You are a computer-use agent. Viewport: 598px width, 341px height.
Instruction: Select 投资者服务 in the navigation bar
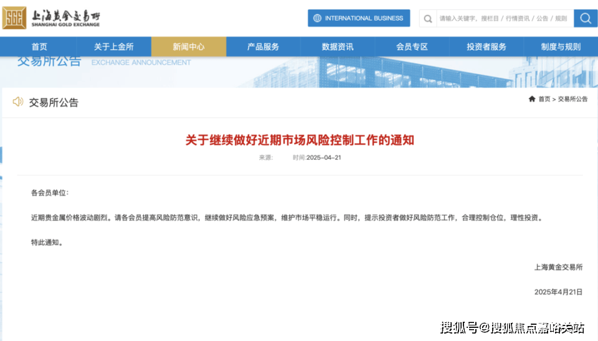(486, 47)
